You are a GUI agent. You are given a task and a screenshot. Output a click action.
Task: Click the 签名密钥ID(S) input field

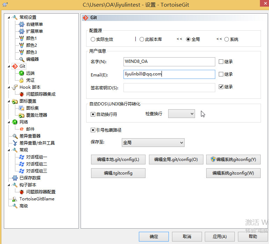pos(169,88)
